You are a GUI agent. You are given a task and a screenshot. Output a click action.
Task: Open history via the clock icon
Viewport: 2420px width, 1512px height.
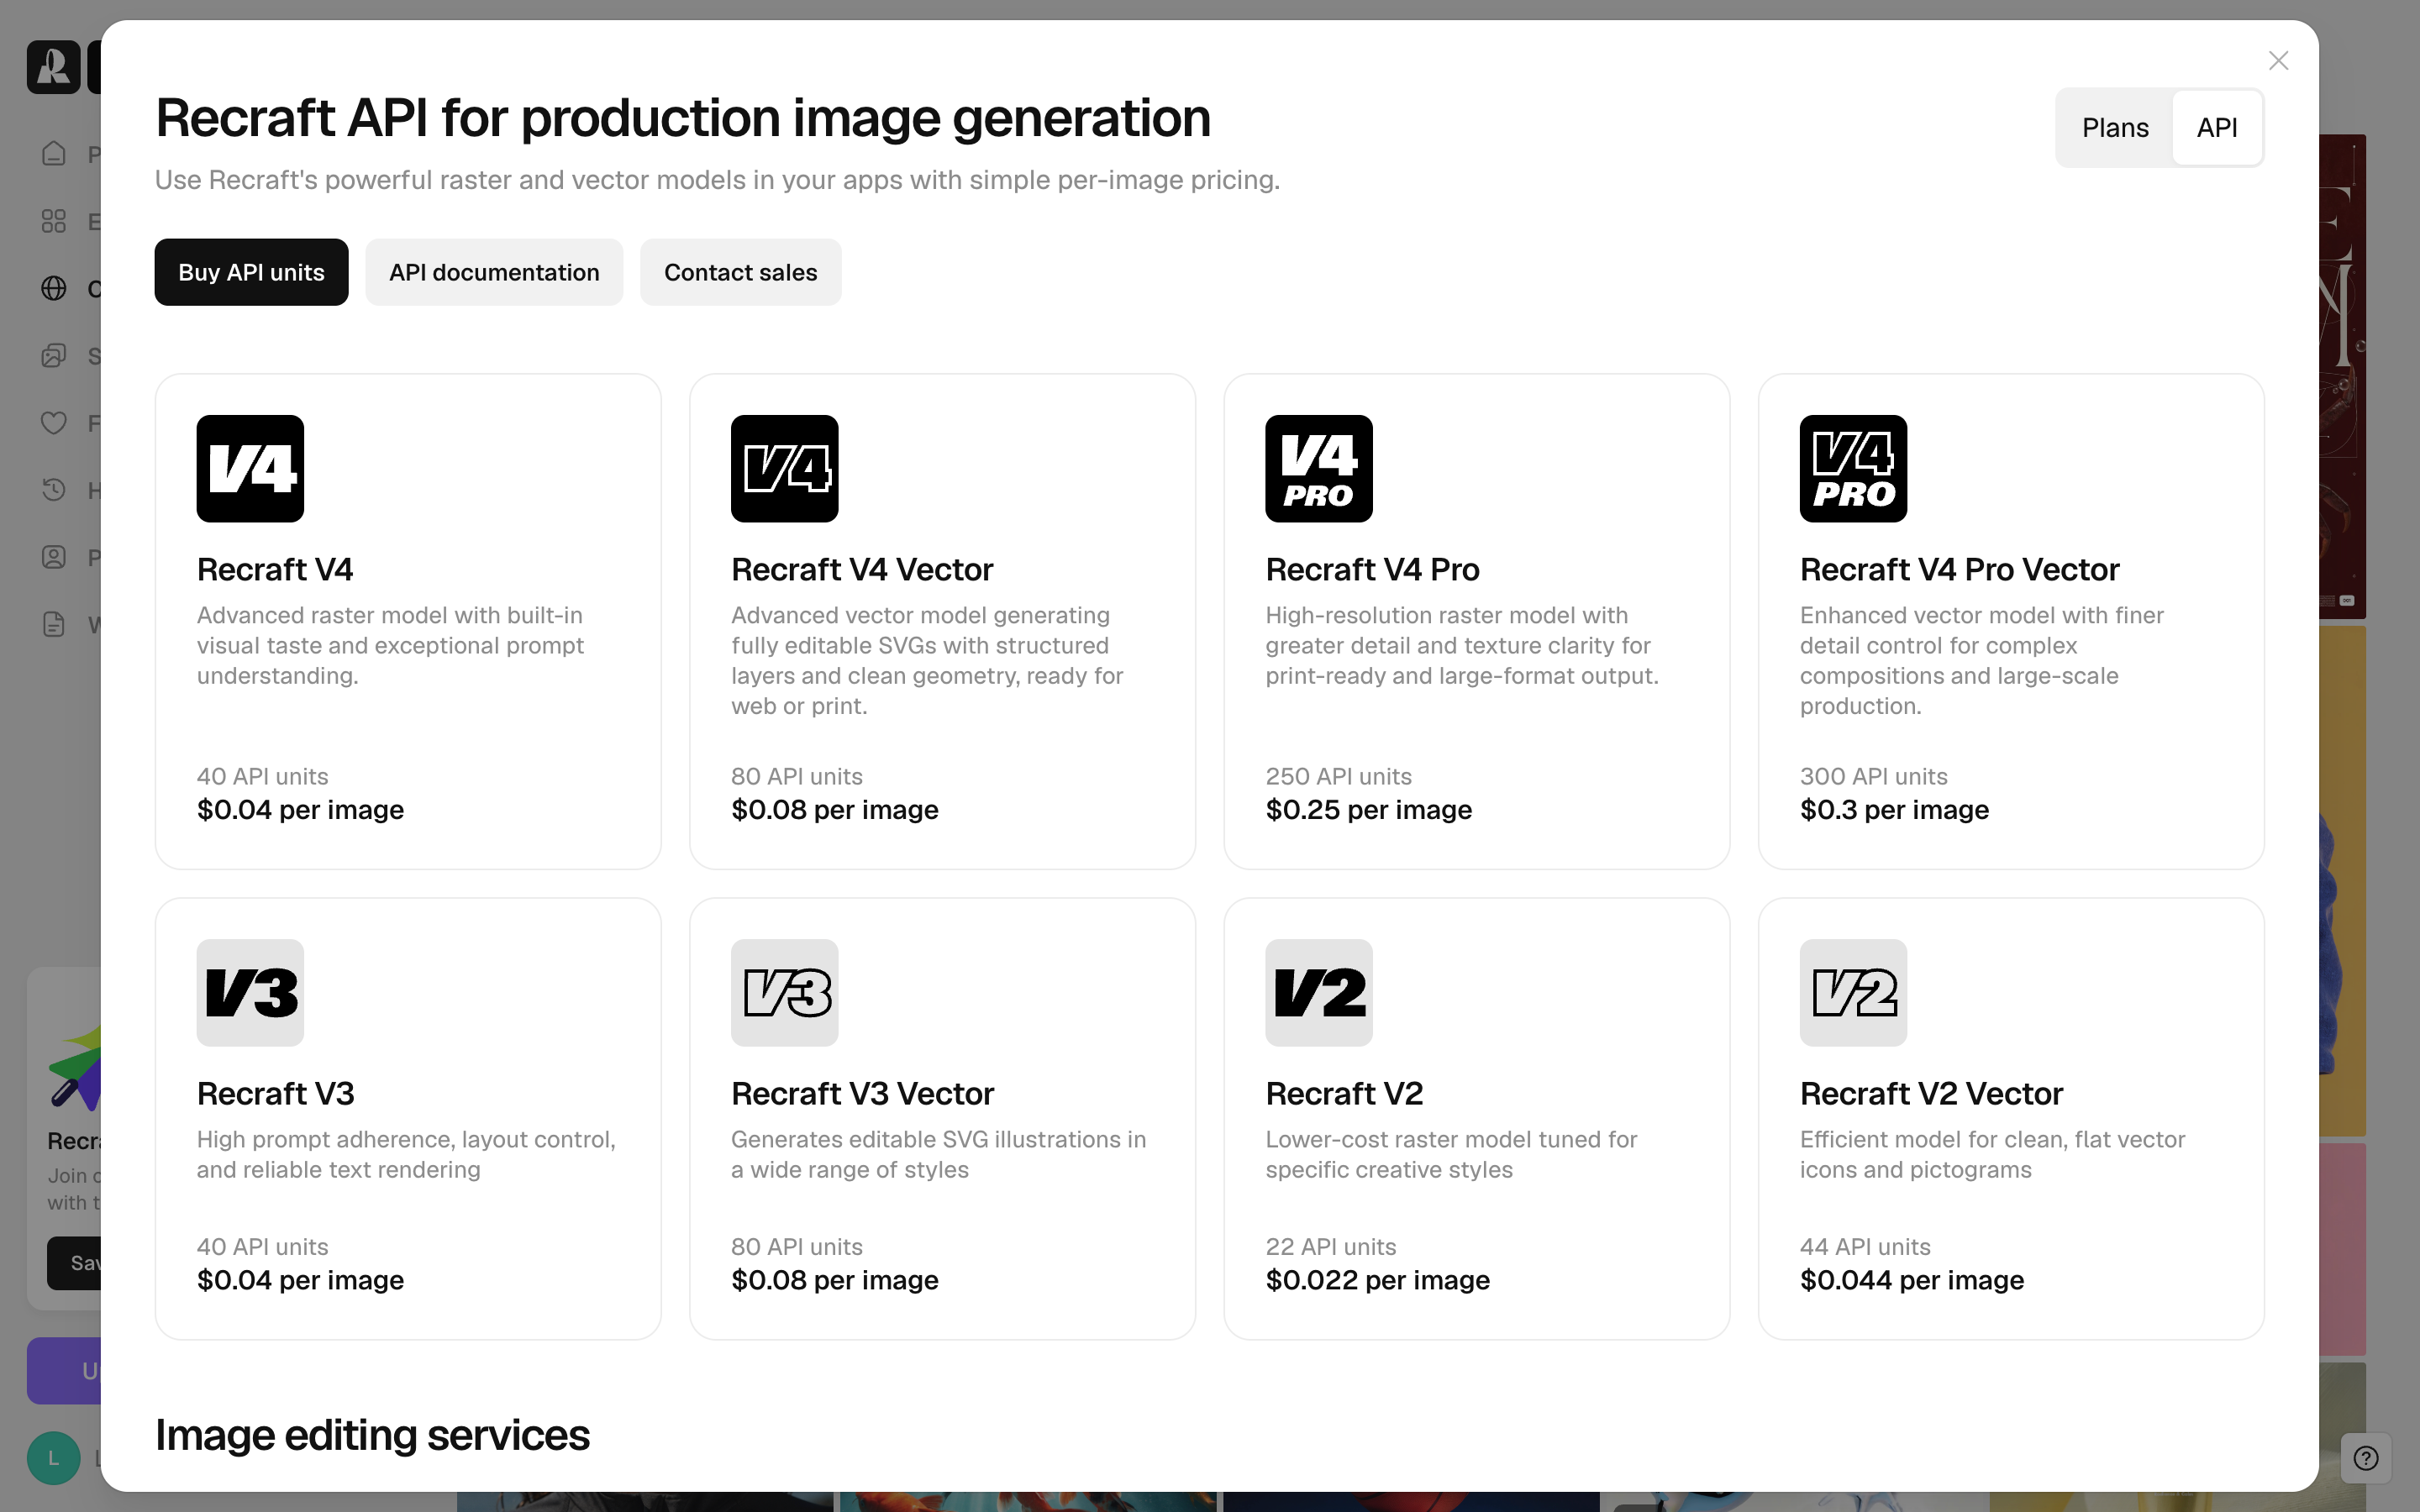tap(54, 490)
